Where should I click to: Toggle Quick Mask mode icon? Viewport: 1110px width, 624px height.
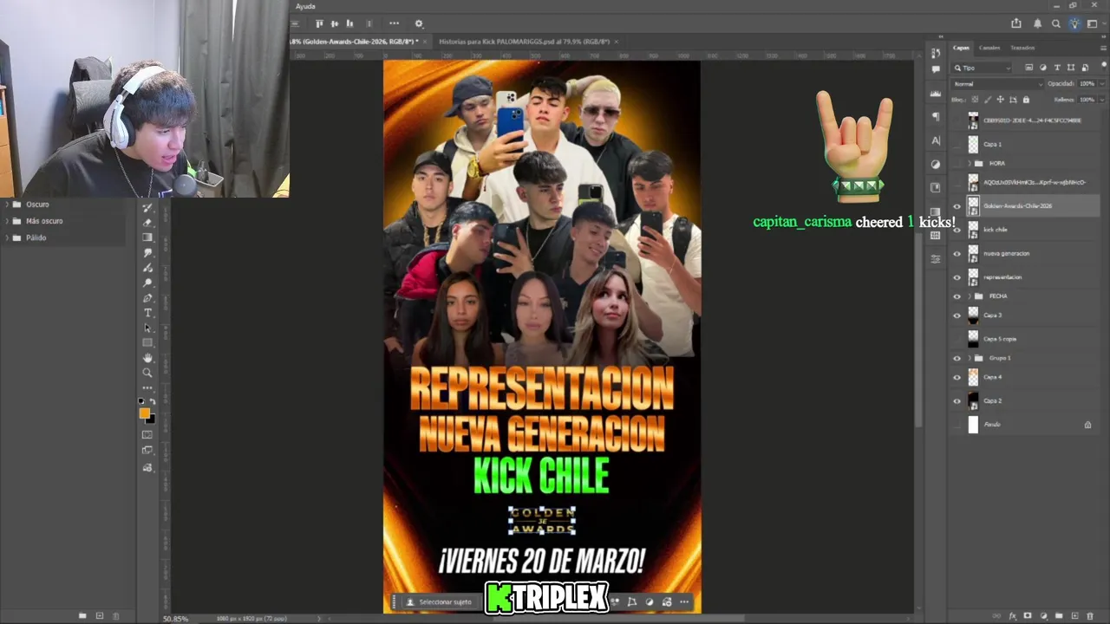147,433
